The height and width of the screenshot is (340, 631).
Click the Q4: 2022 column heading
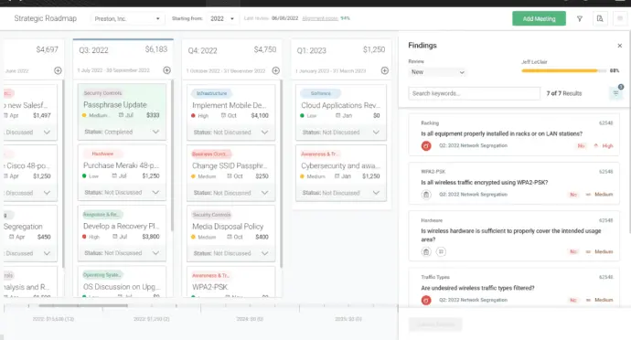202,50
